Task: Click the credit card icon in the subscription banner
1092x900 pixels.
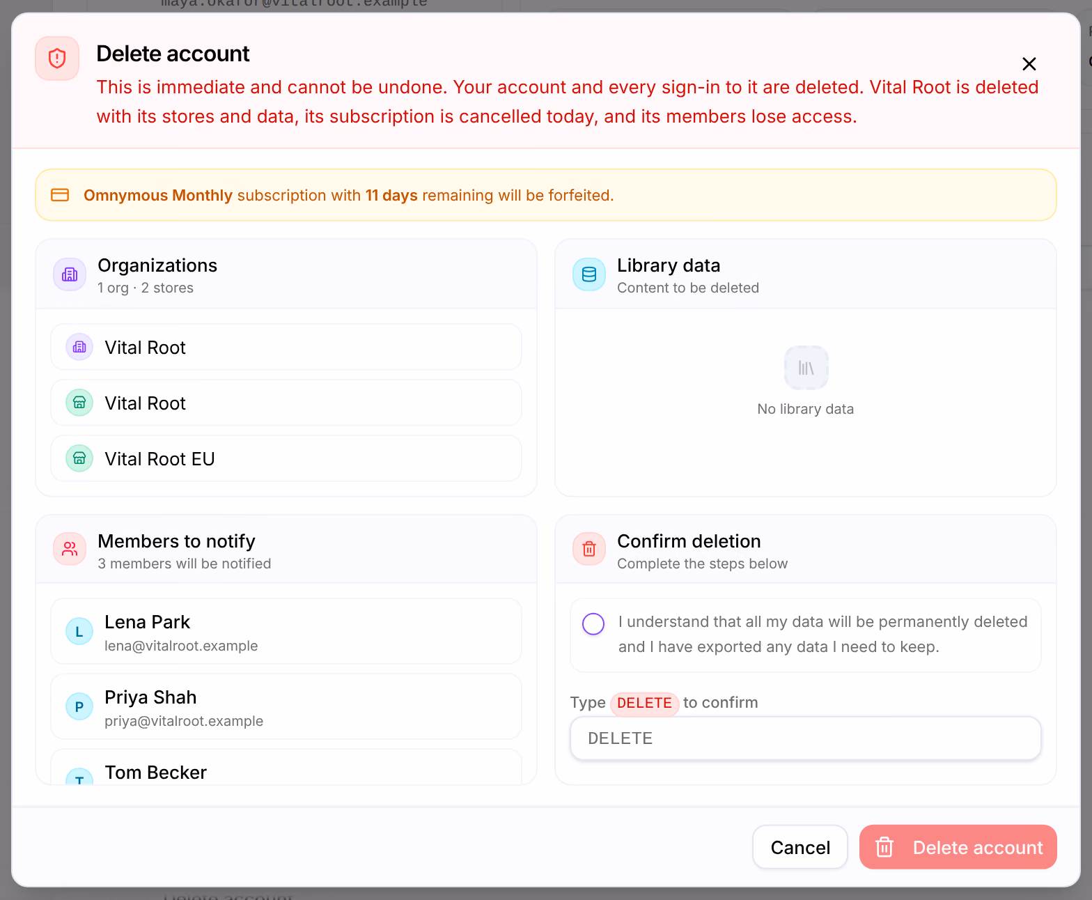Action: pos(61,195)
